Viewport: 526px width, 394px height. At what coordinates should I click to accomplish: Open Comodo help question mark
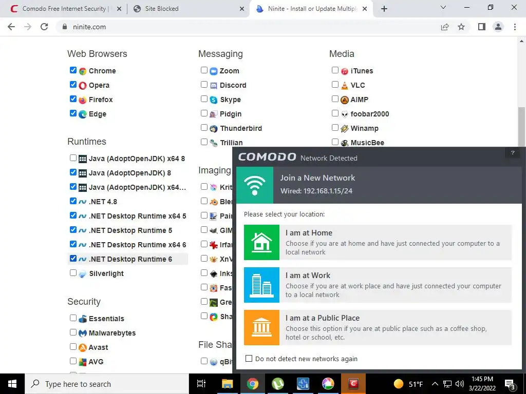pyautogui.click(x=513, y=153)
